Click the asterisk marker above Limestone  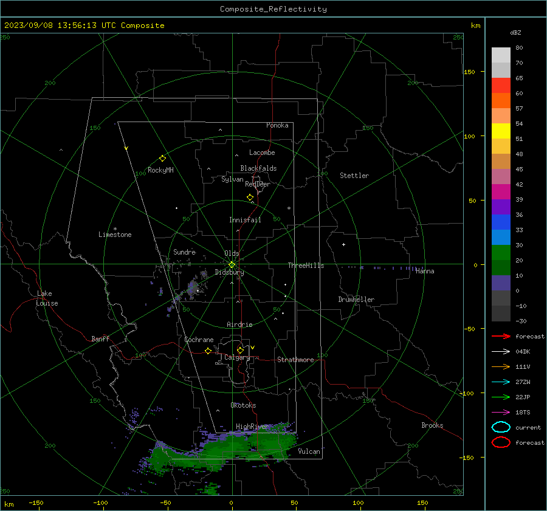coord(115,229)
